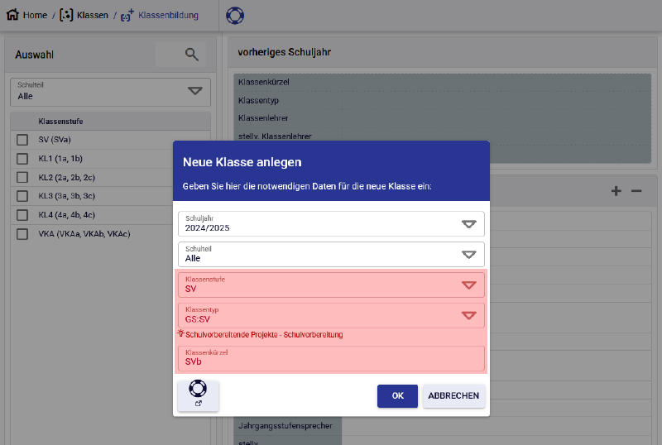Open the Schuljahr 2024/2025 dropdown

point(468,224)
